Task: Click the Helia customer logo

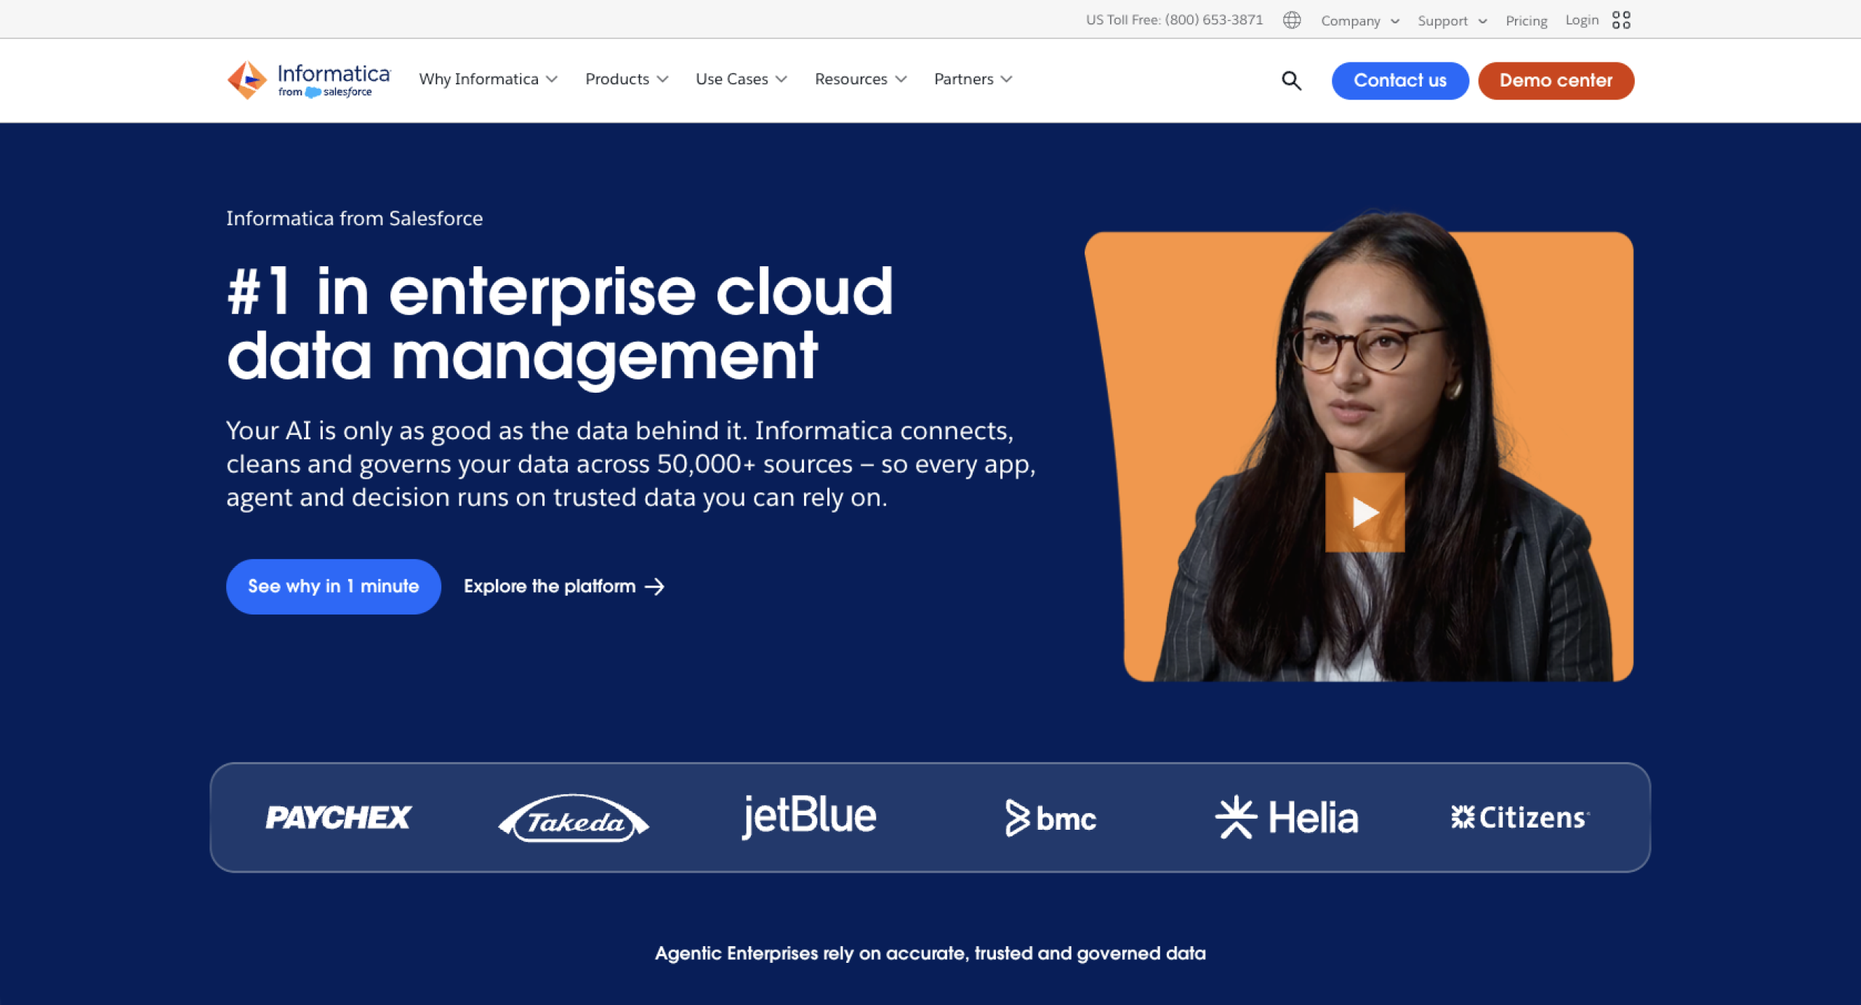Action: click(1287, 817)
